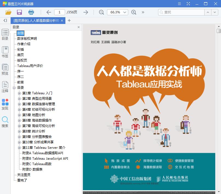The height and width of the screenshot is (194, 221).
Task: Expand 第3章 数据连接与管理 node
Action: 19,104
